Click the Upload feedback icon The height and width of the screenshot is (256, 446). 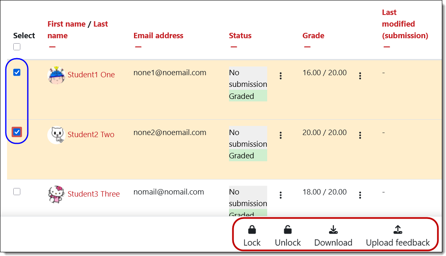(x=397, y=230)
